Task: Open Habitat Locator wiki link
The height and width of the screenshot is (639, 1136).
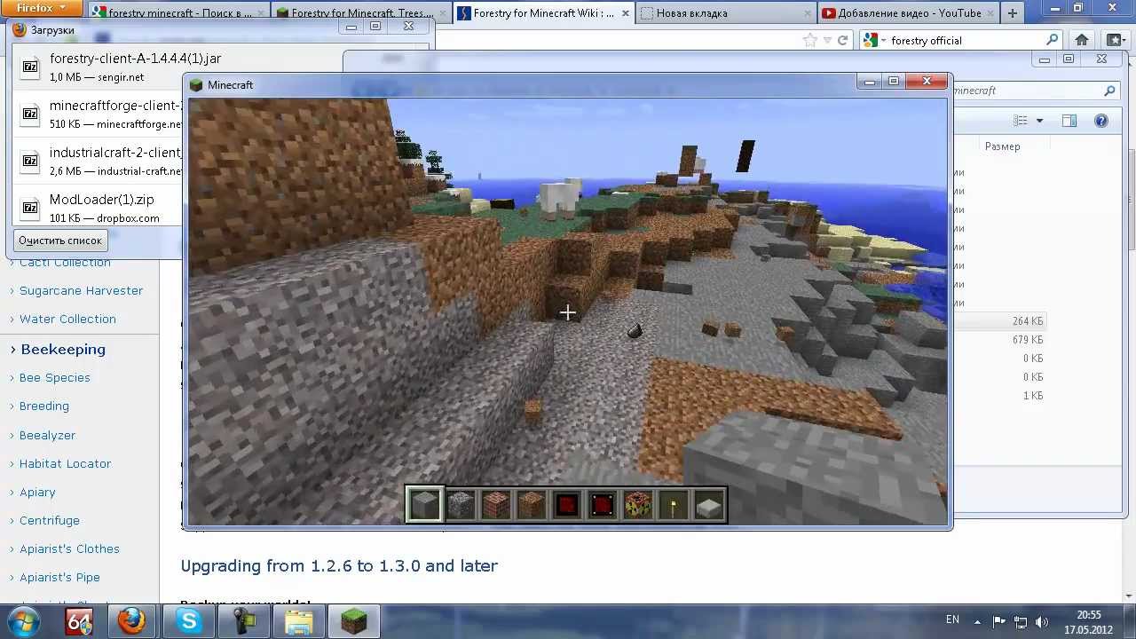Action: tap(65, 463)
